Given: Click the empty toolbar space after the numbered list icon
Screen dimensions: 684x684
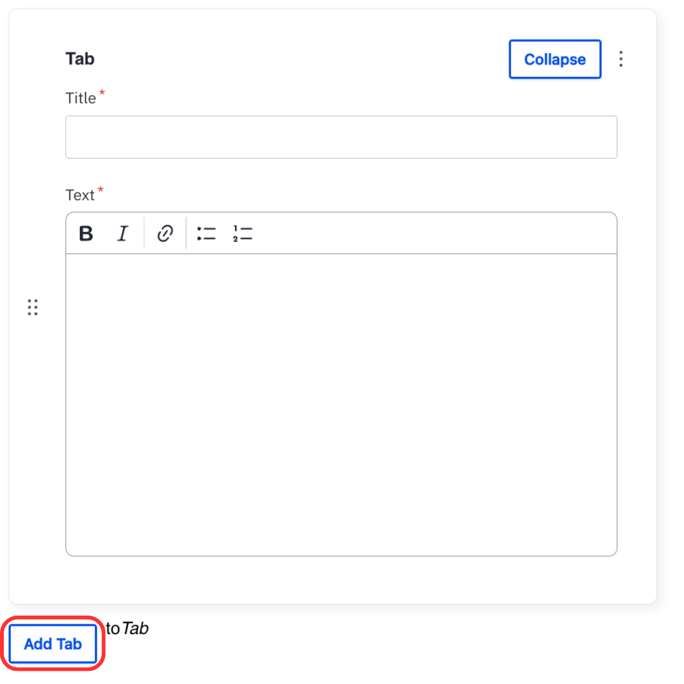Looking at the screenshot, I should click(431, 234).
